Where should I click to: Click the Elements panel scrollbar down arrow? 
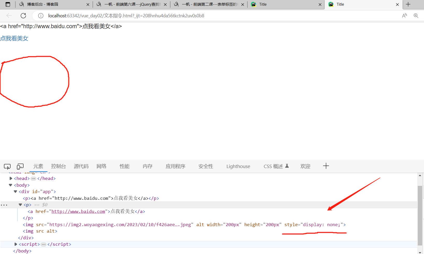point(420,252)
